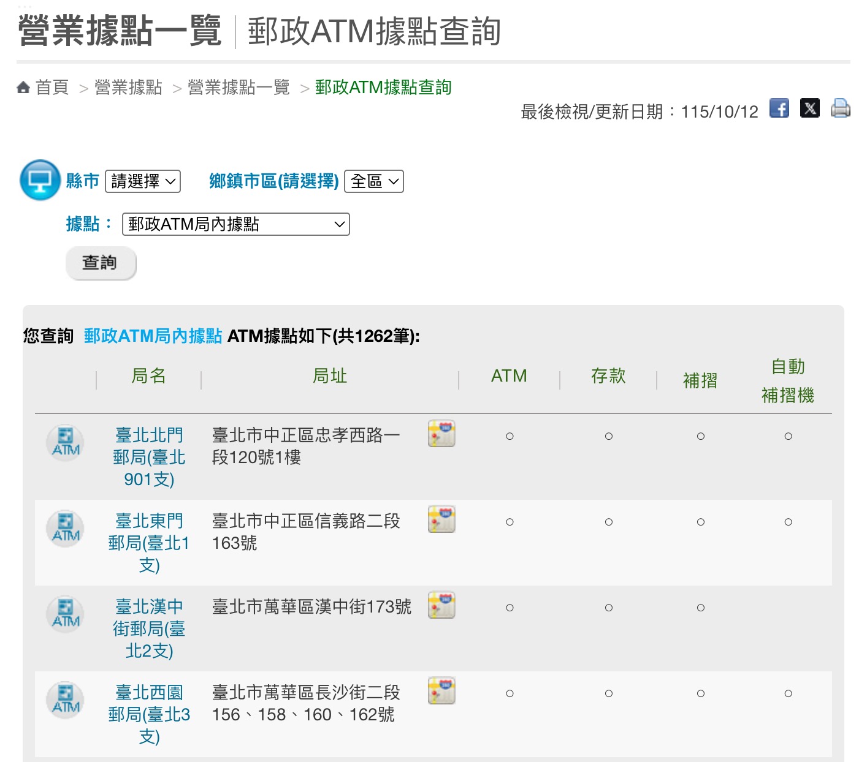Click the 營業據點一覽 page title
This screenshot has height=762, width=867.
pyautogui.click(x=120, y=31)
